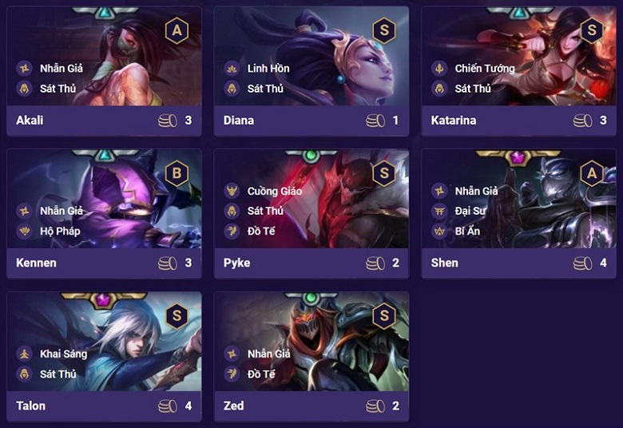Viewport: 623px width, 428px height.
Task: Click Đại Sư trait icon on Shen card
Action: 439,211
